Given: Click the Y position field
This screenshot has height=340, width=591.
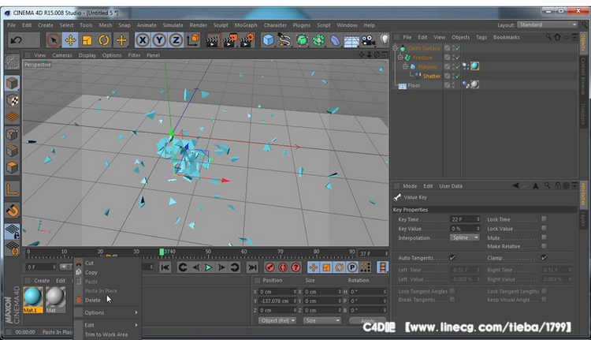Looking at the screenshot, I should click(x=278, y=301).
